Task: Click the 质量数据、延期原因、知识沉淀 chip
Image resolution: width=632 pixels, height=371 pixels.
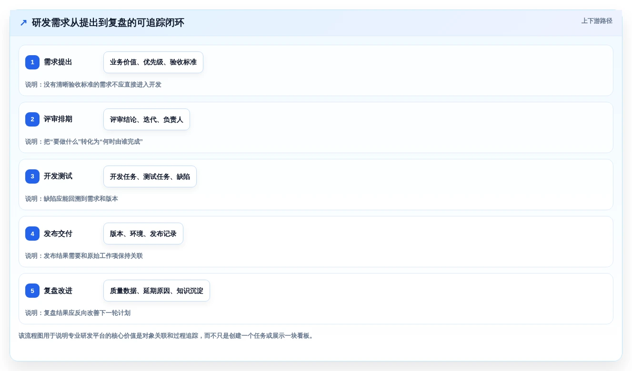Action: coord(157,291)
